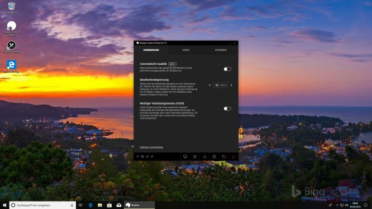The width and height of the screenshot is (372, 209).
Task: Click the Suchbegriff hier eingeben search box
Action: [x=43, y=205]
